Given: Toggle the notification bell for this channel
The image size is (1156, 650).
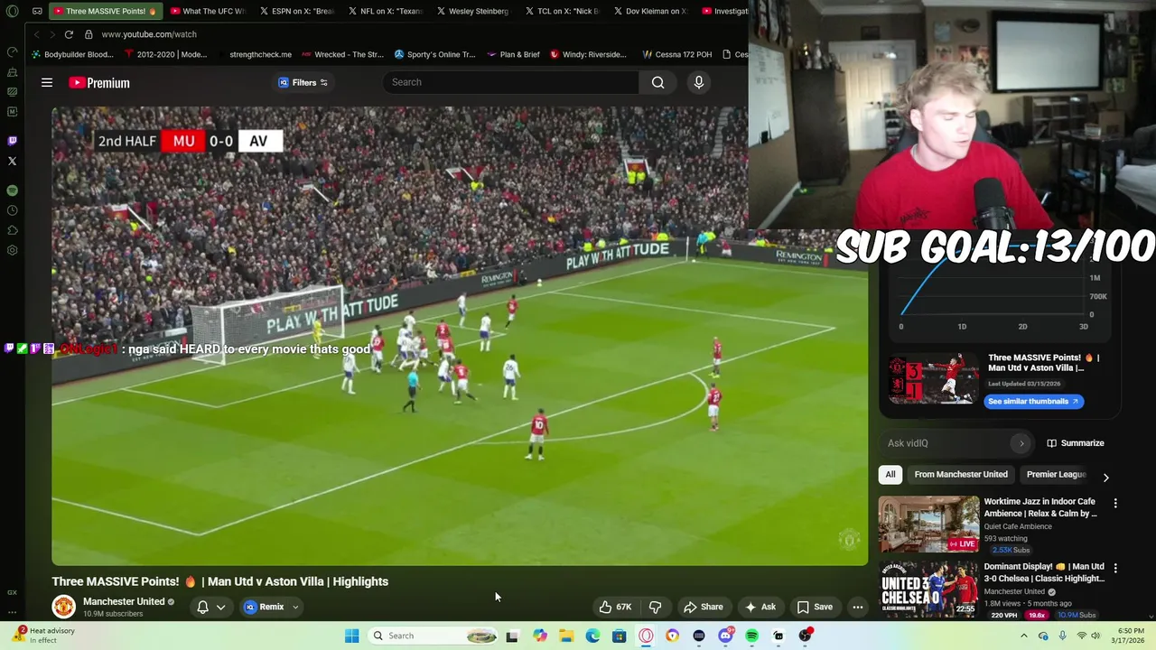Looking at the screenshot, I should (x=203, y=607).
